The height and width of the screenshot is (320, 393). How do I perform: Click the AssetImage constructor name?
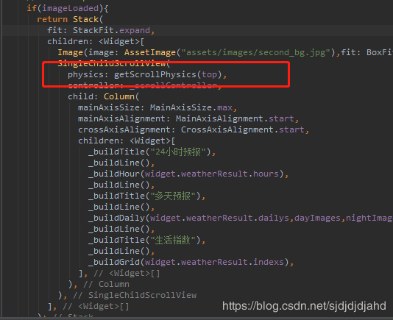(x=150, y=53)
